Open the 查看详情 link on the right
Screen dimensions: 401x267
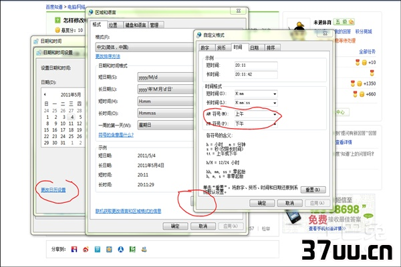coord(344,142)
